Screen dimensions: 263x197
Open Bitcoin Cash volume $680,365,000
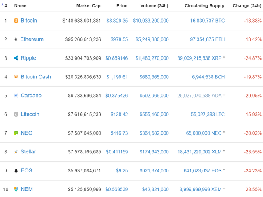(x=154, y=77)
